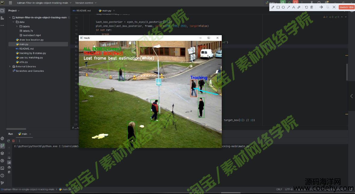Toggle microphone in recorder toolbar
Image resolution: width=355 pixels, height=194 pixels.
point(328,7)
